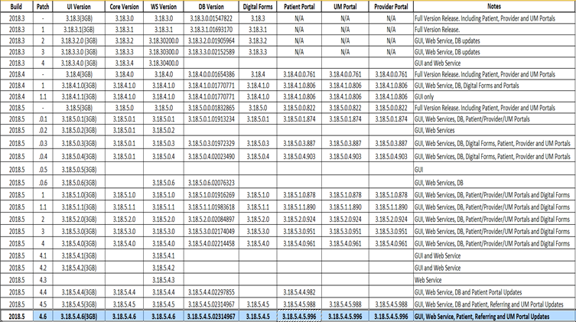Click the Build column header
The image size is (576, 322).
[17, 5]
